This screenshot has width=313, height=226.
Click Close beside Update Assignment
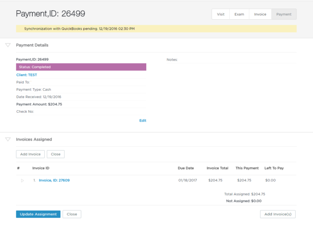click(72, 214)
